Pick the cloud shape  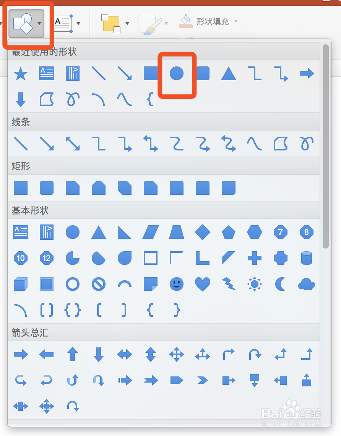click(306, 284)
